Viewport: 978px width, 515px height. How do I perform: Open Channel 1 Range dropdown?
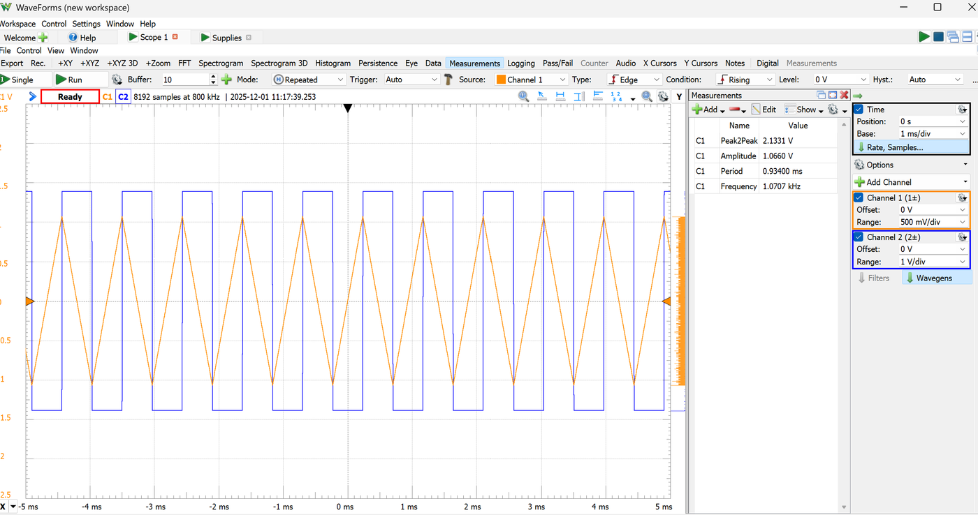pyautogui.click(x=963, y=222)
